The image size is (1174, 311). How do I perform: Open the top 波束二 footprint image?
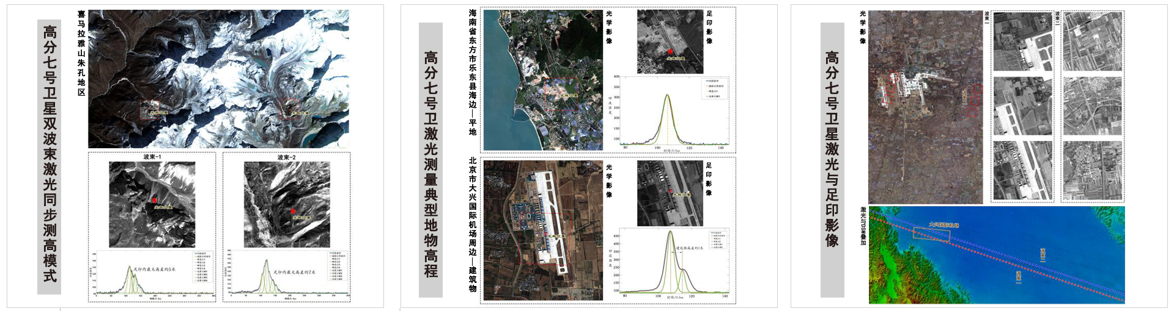[1093, 41]
